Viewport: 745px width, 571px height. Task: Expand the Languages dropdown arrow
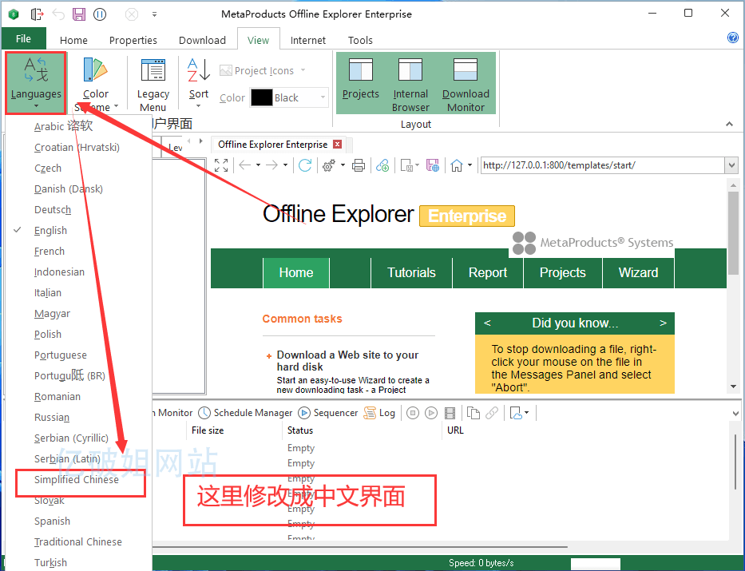[x=36, y=106]
